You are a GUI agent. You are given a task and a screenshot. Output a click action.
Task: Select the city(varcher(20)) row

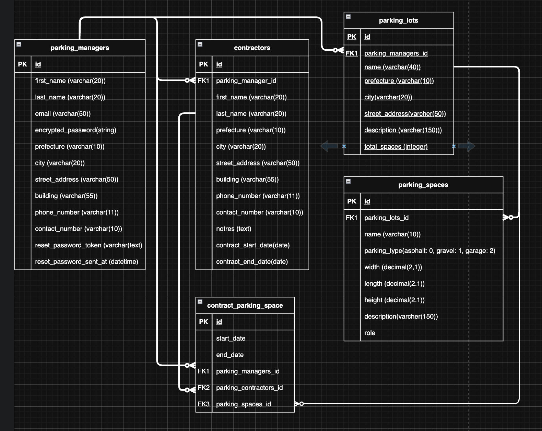[x=399, y=97]
